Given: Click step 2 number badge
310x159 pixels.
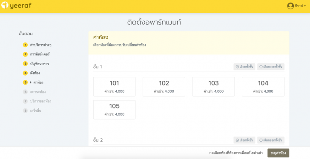Looking at the screenshot, I should tap(25, 54).
